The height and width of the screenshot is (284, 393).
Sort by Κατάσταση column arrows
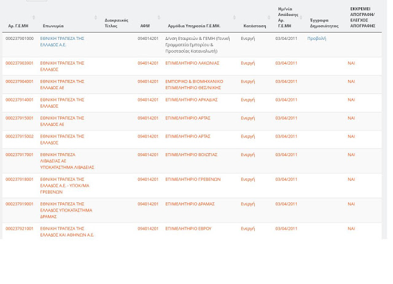[269, 17]
